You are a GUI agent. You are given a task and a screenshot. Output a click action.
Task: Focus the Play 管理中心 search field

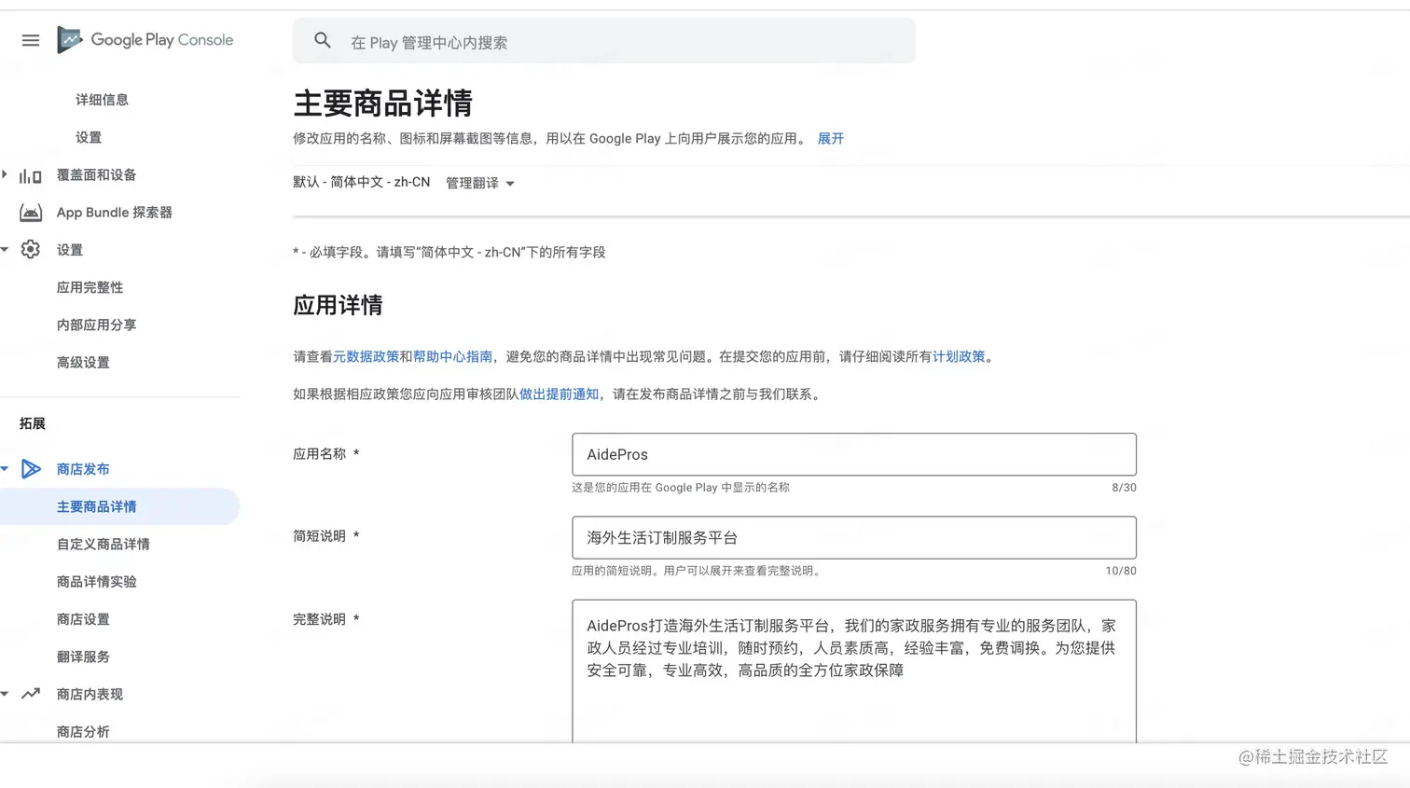click(x=604, y=41)
